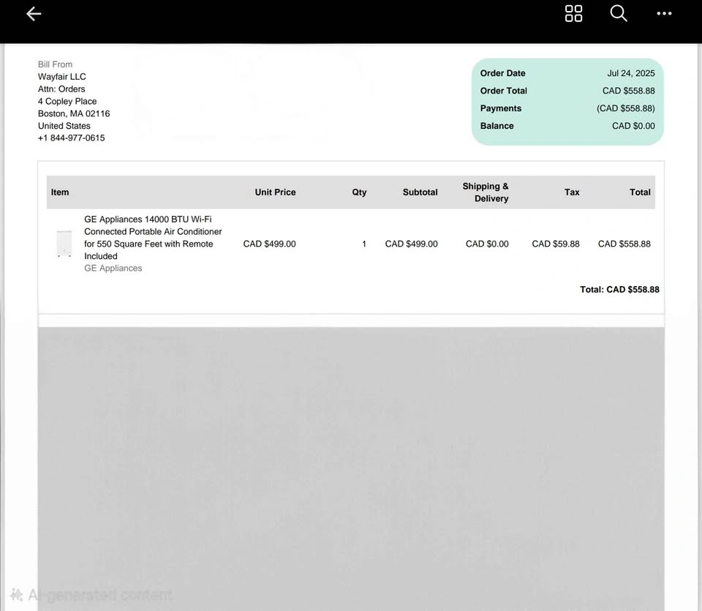Screen dimensions: 702x611
Task: Select the GE Appliances 14000 BTU item description
Action: (x=153, y=237)
